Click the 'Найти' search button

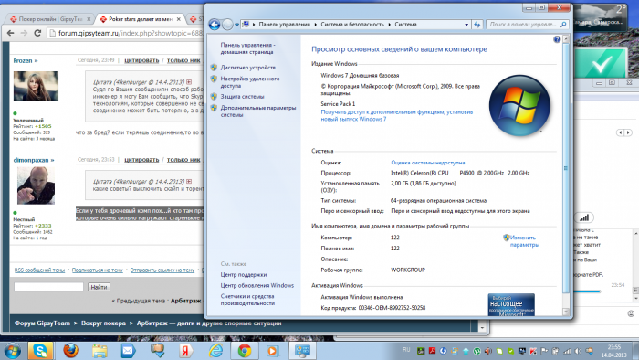coord(99,287)
